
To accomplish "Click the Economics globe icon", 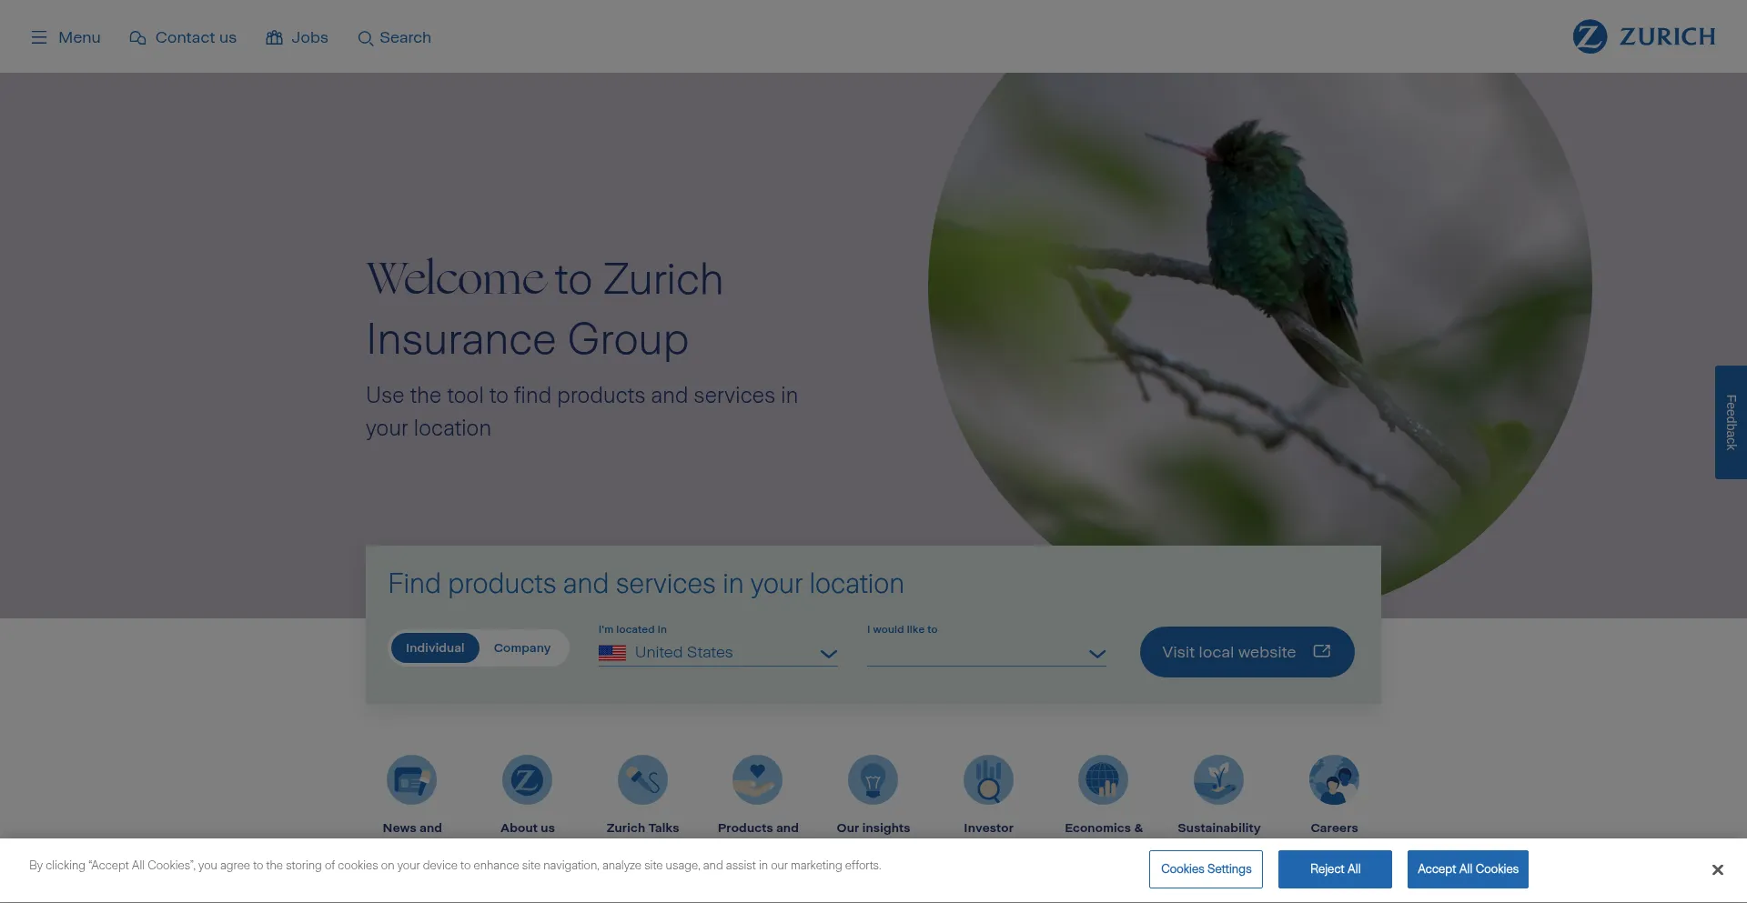I will click(1103, 780).
